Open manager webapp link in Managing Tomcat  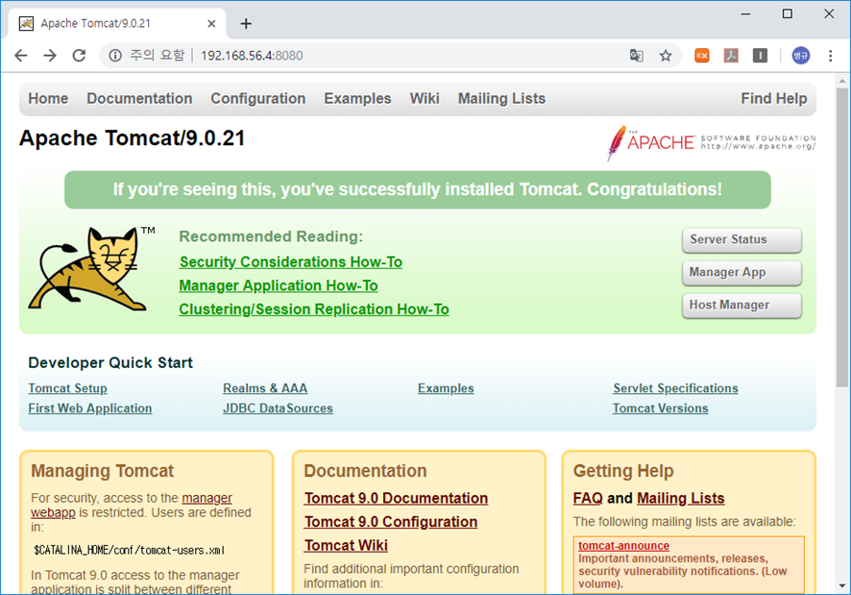coord(207,498)
